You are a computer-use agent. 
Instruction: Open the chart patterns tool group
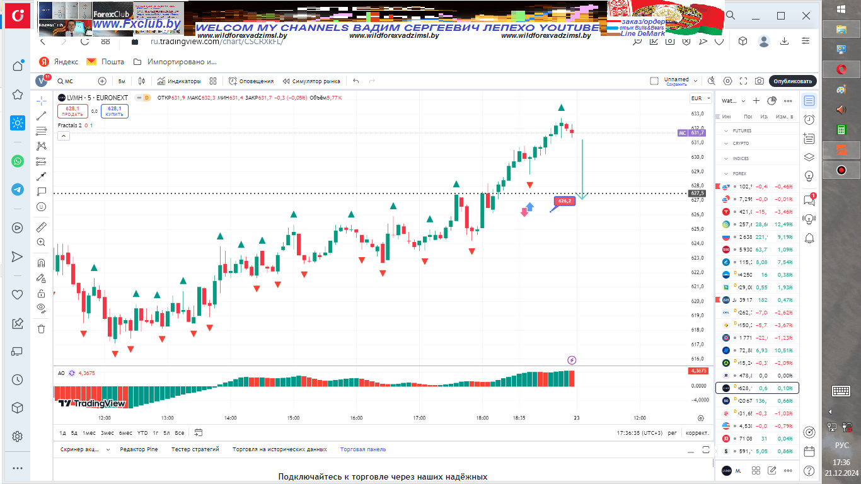(x=42, y=146)
